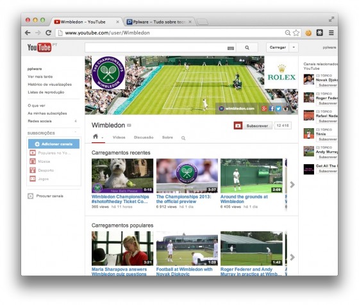This screenshot has width=359, height=305.
Task: Open As minhas subscrições
Action: (x=47, y=113)
